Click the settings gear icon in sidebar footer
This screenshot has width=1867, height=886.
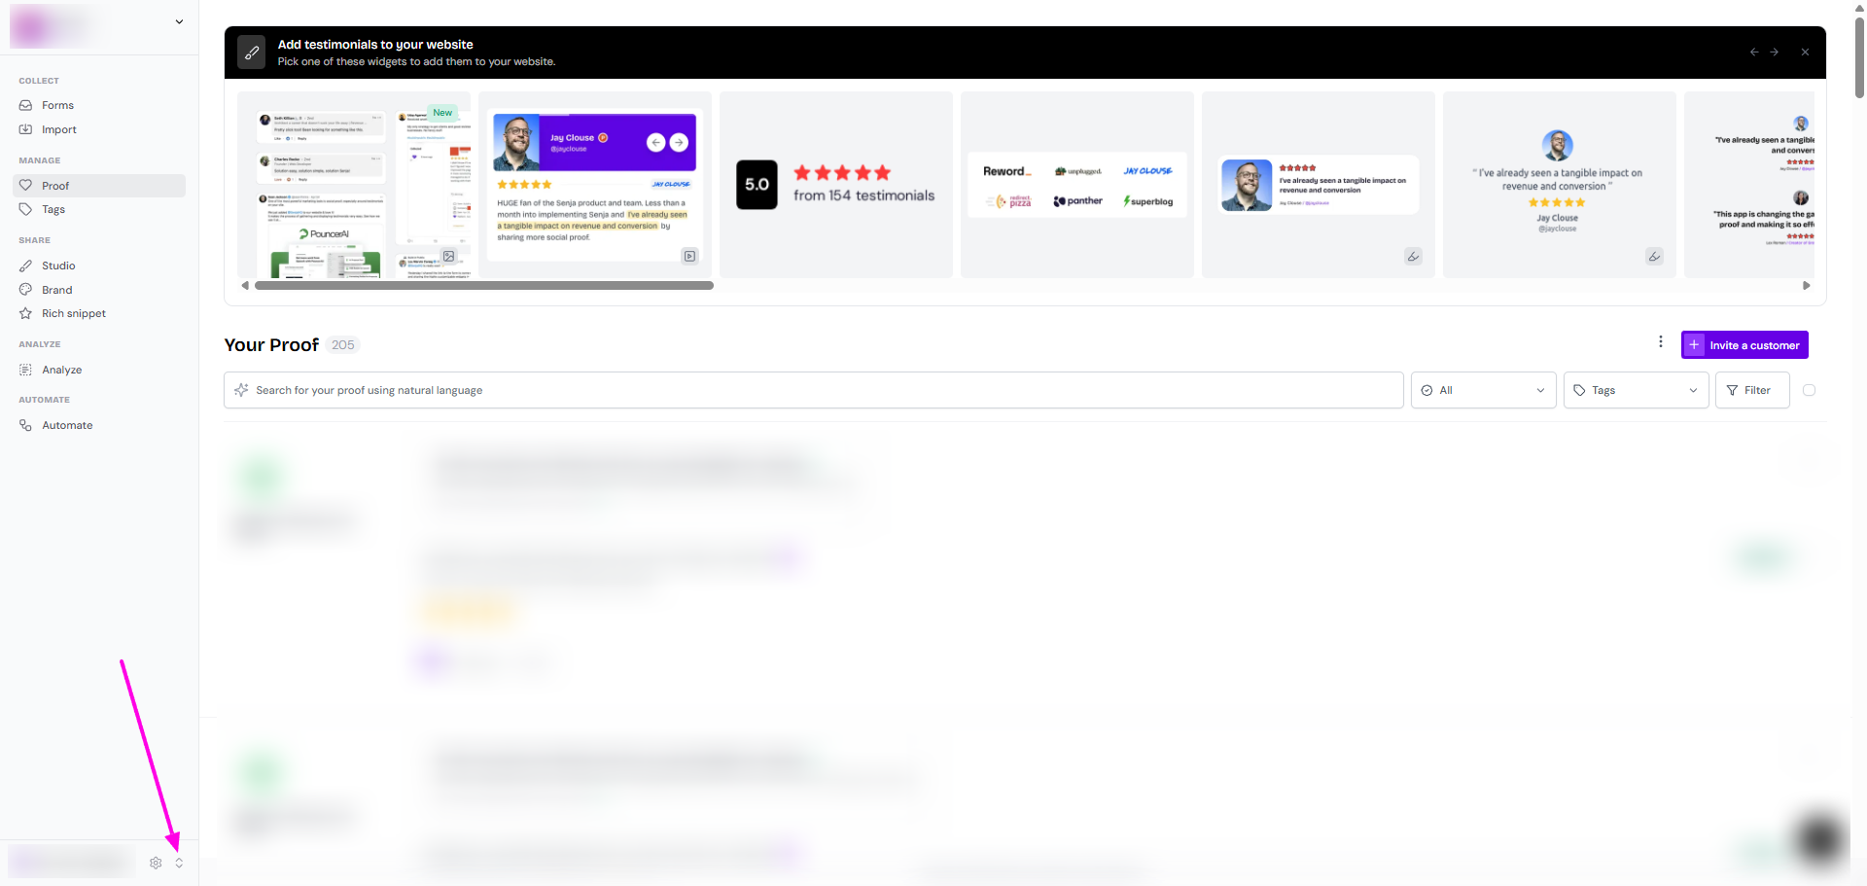click(x=156, y=863)
